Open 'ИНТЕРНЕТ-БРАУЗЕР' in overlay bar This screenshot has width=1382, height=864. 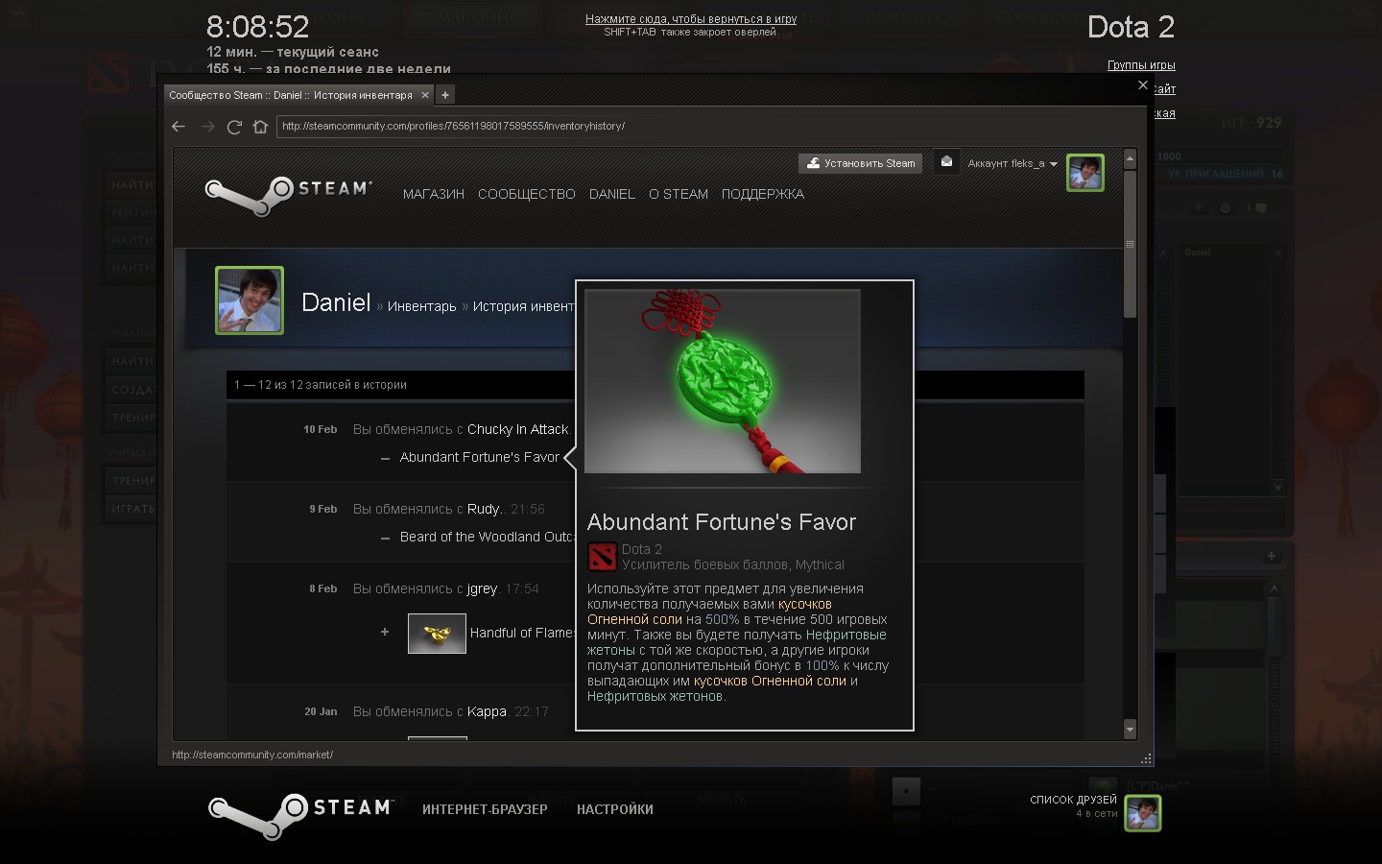[485, 809]
